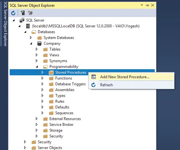
Task: Collapse the Databases node
Action: [x=25, y=32]
